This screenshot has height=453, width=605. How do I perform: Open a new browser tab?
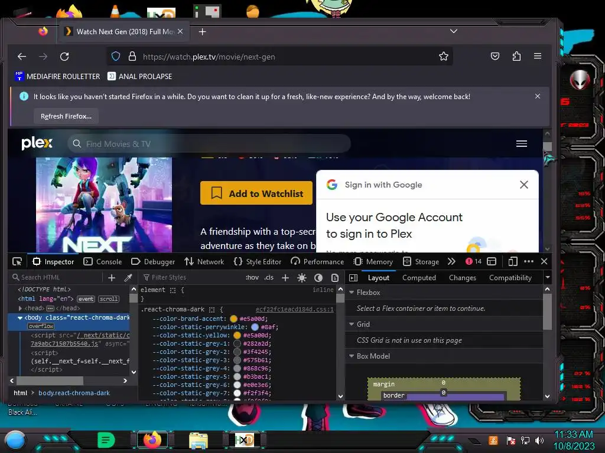pyautogui.click(x=202, y=32)
